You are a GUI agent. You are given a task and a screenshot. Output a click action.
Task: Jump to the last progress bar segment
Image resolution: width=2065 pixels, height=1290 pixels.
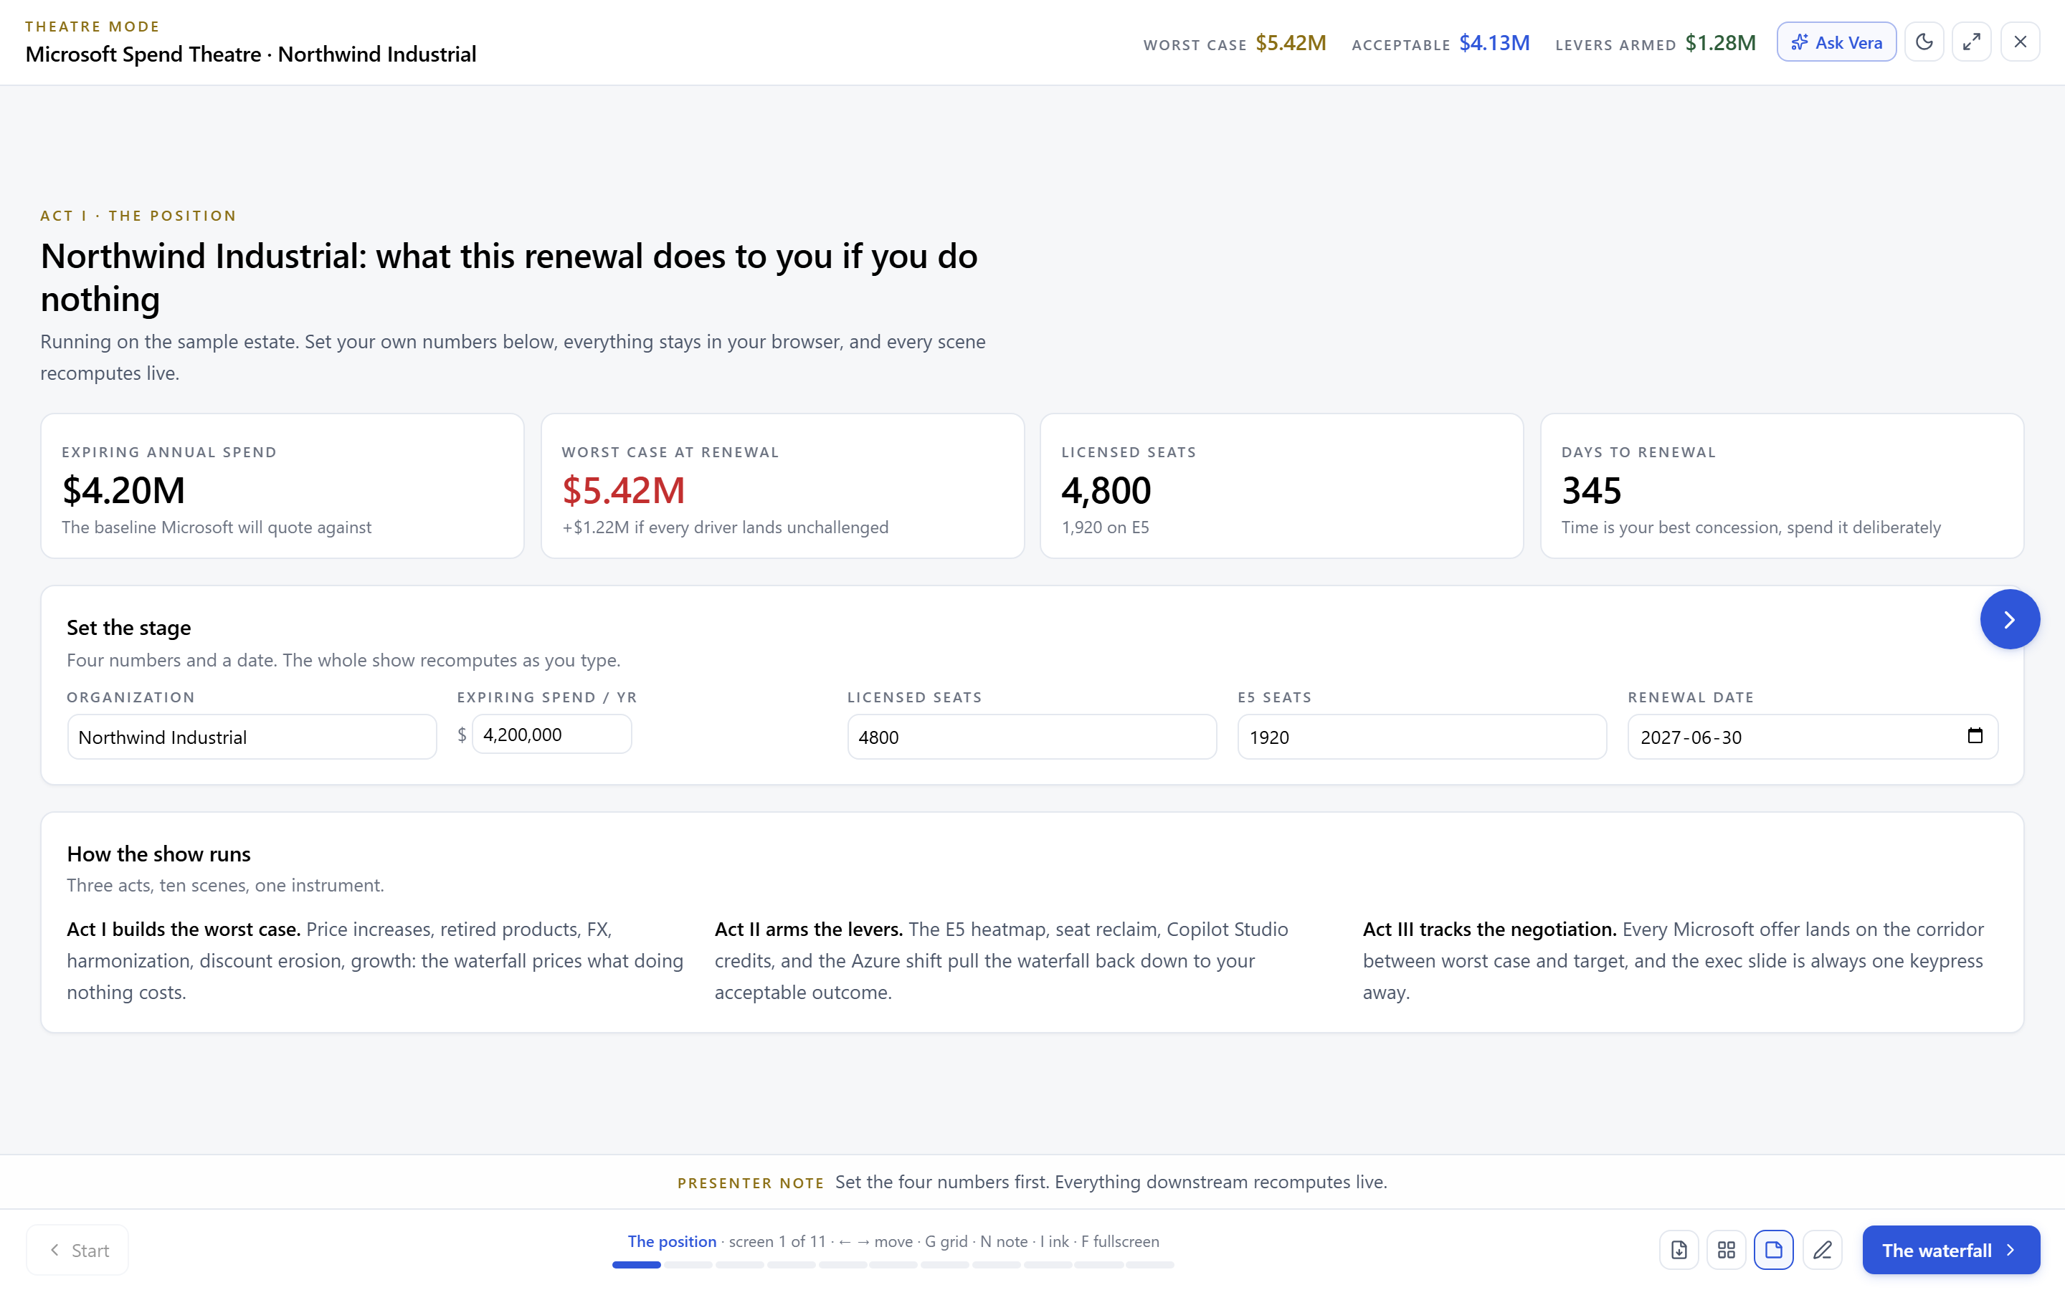[1150, 1265]
